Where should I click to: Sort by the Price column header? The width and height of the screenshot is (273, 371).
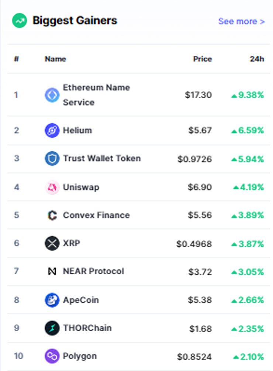coord(202,59)
